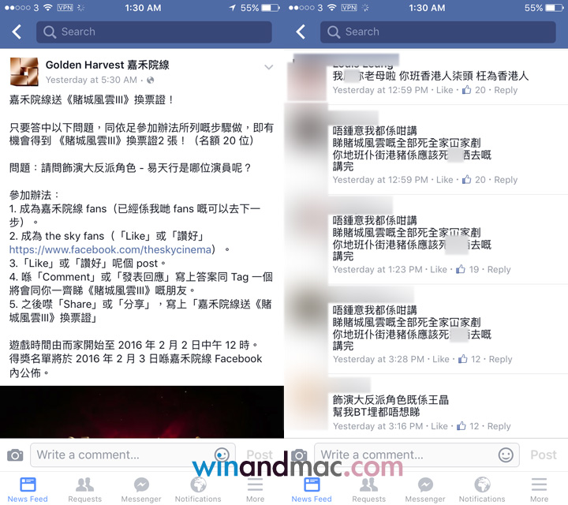The image size is (568, 505).
Task: Expand post options chevron on Golden Harvest post
Action: (x=268, y=67)
